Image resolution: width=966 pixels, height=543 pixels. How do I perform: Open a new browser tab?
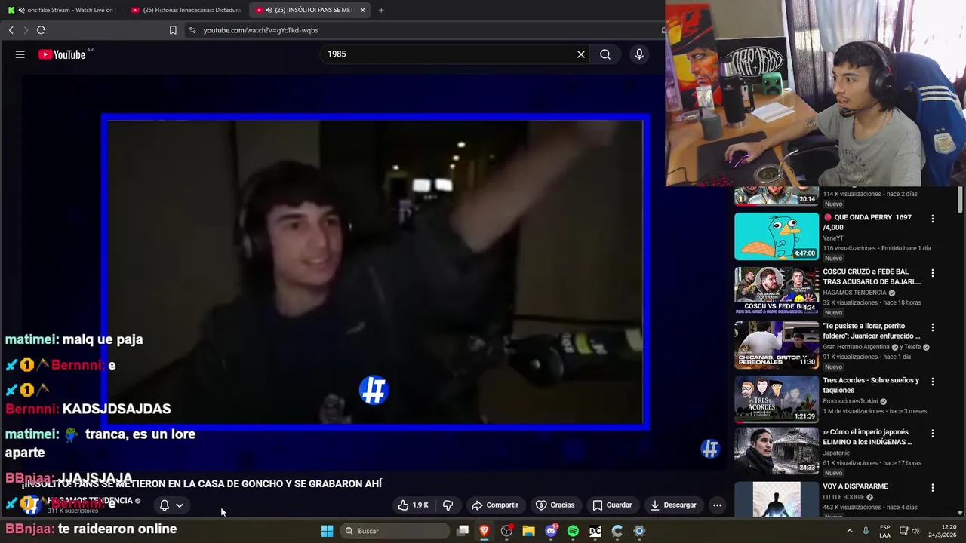[x=381, y=10]
